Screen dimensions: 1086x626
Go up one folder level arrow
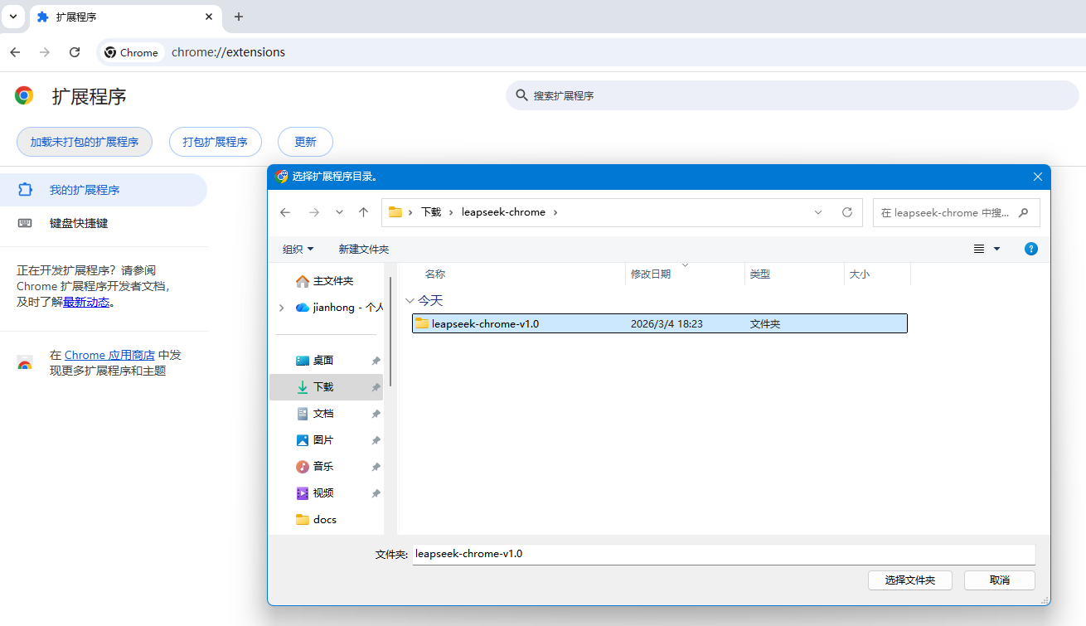[363, 212]
